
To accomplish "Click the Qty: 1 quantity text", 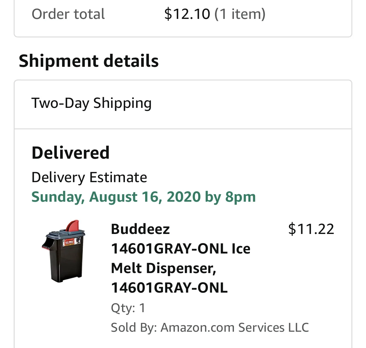I will (x=128, y=308).
